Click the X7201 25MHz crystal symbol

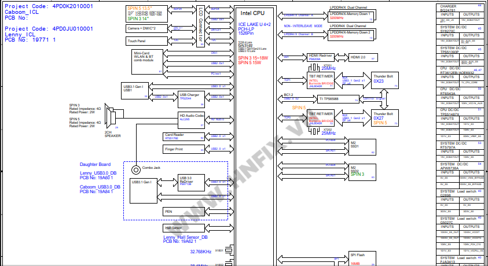coord(327,68)
